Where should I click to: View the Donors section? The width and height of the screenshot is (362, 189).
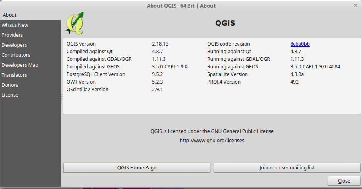[x=30, y=85]
